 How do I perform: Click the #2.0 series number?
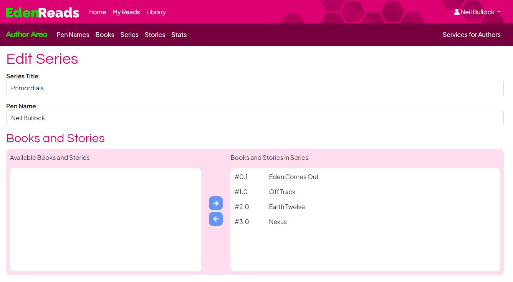242,207
